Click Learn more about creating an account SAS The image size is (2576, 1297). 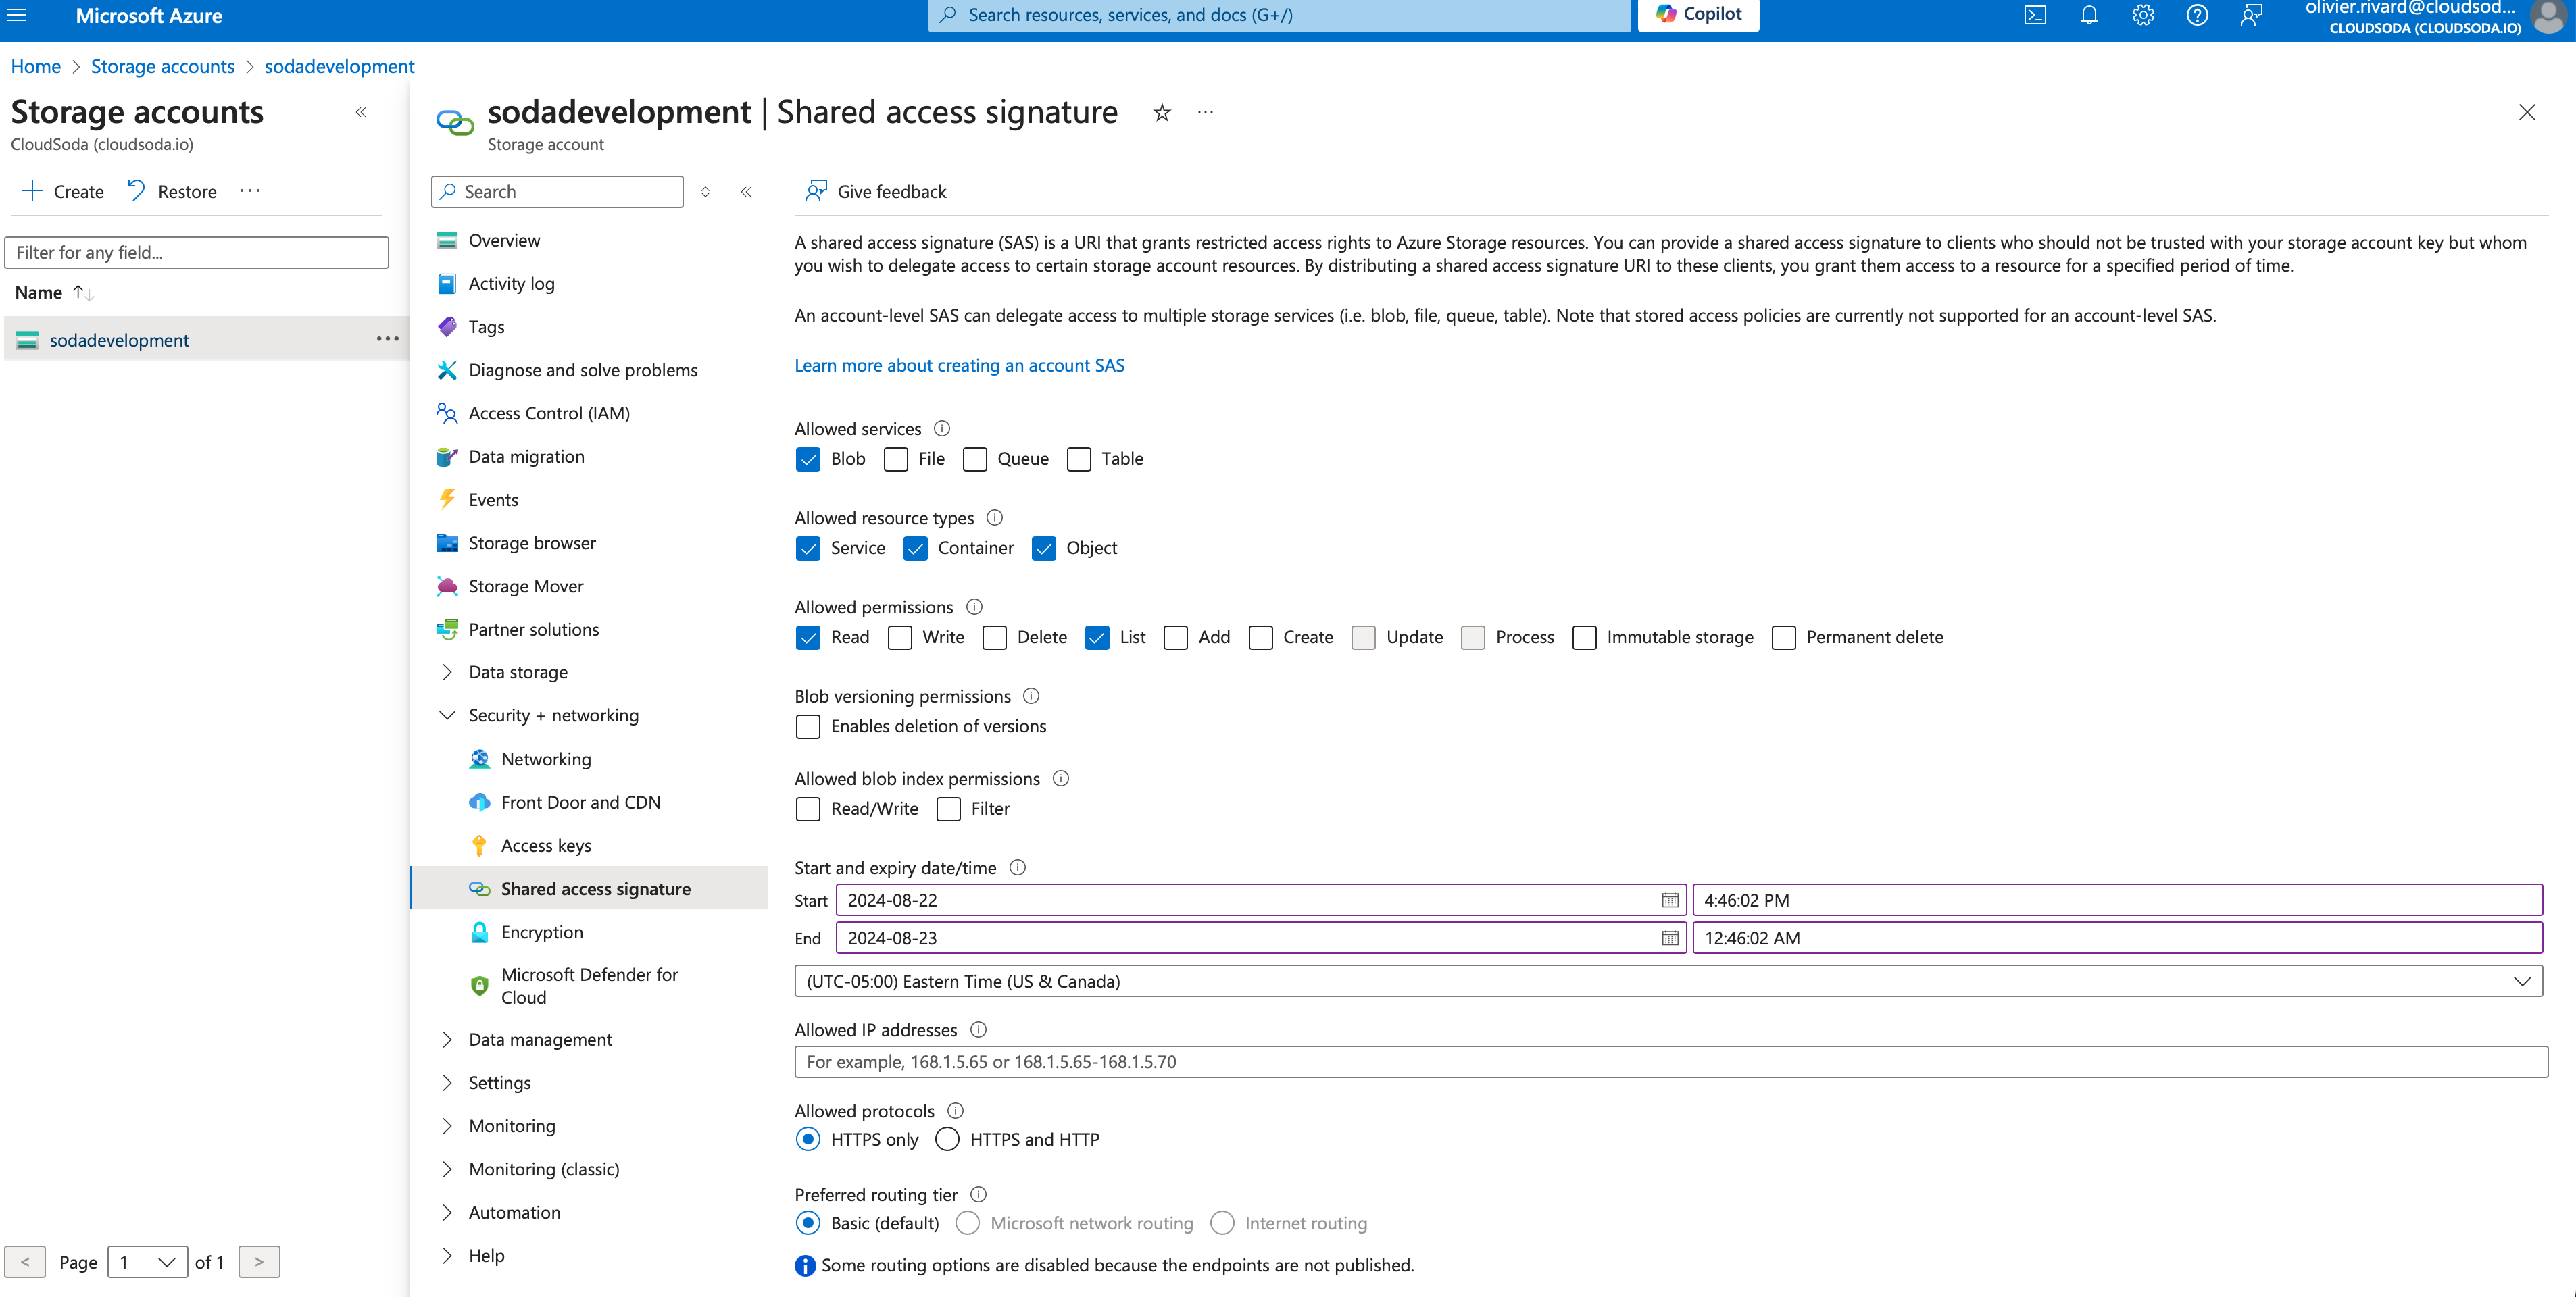[x=959, y=365]
